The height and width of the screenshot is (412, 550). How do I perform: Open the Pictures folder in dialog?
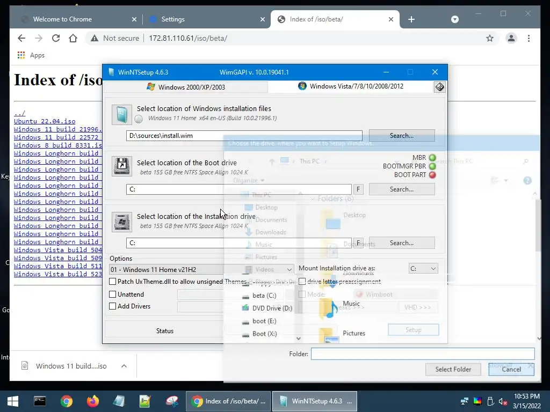point(342,335)
